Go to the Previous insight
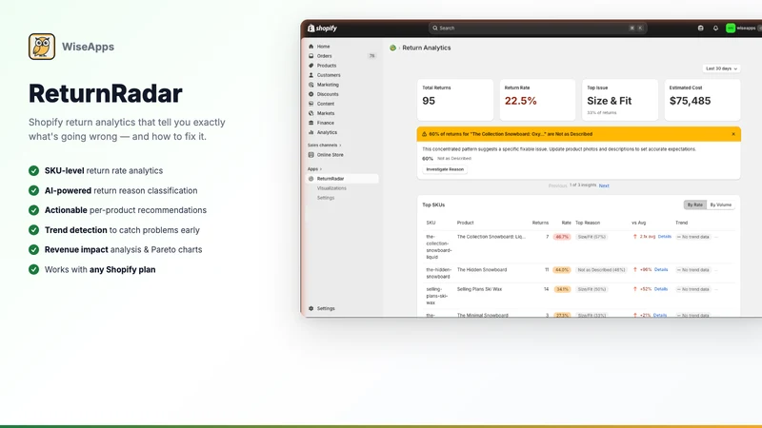Screen dimensions: 762x428 (557, 185)
